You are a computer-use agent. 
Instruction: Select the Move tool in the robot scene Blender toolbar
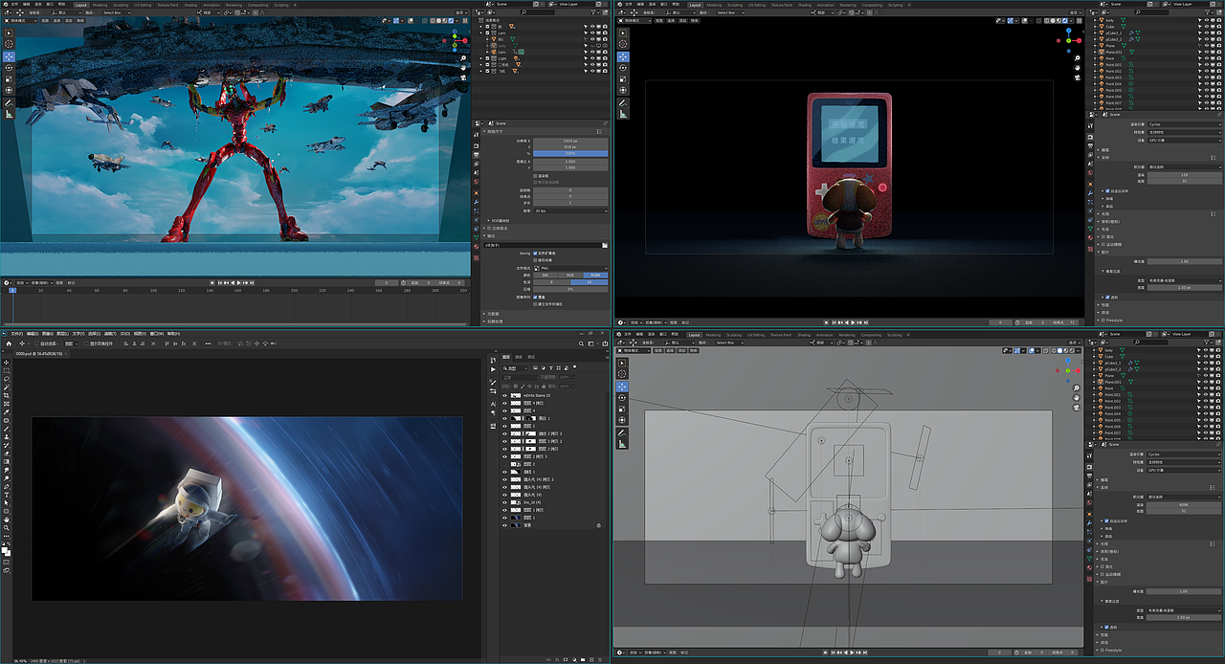click(x=9, y=56)
